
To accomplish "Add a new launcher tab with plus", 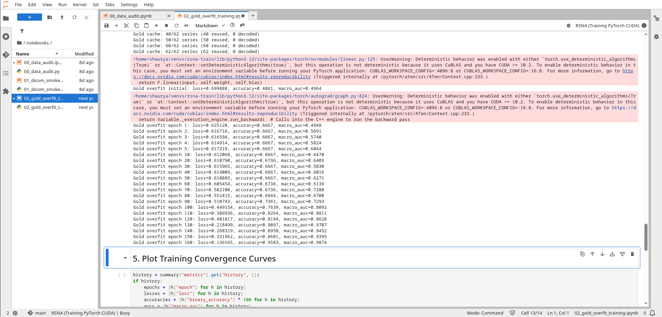I will tap(253, 16).
